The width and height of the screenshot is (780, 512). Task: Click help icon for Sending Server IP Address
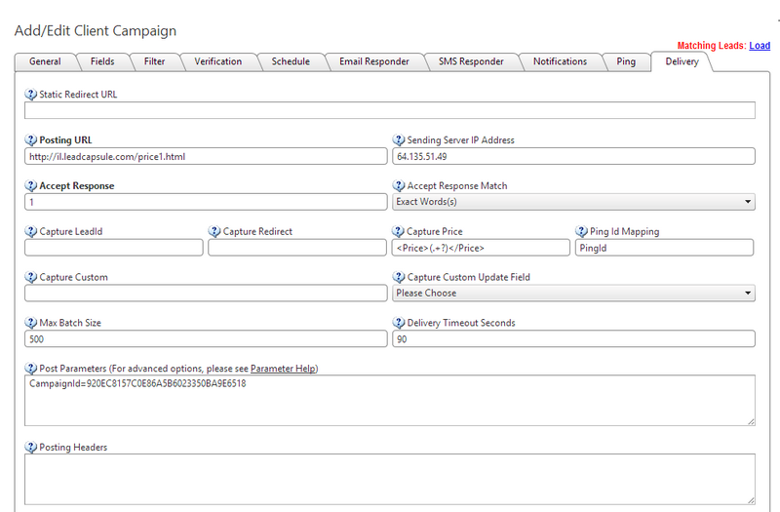(x=399, y=140)
